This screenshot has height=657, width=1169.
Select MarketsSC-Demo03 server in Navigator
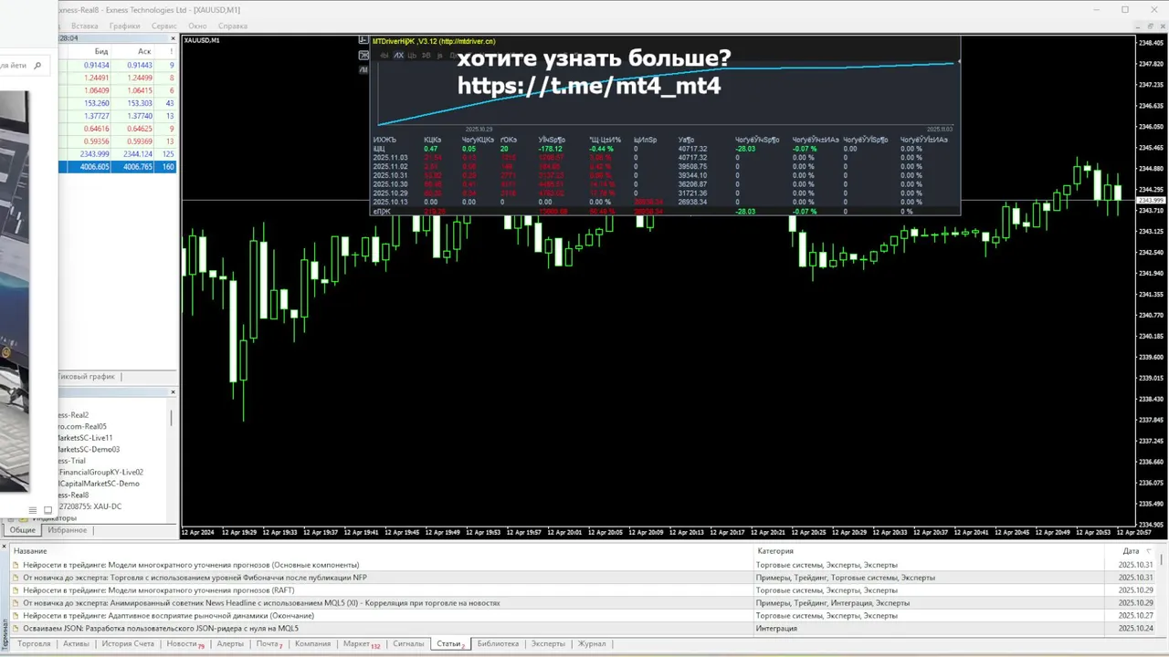(89, 450)
